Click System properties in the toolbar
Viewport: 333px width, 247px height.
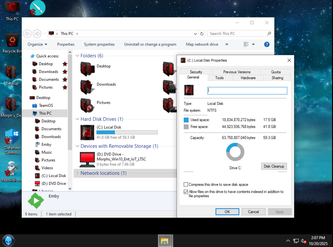point(99,44)
